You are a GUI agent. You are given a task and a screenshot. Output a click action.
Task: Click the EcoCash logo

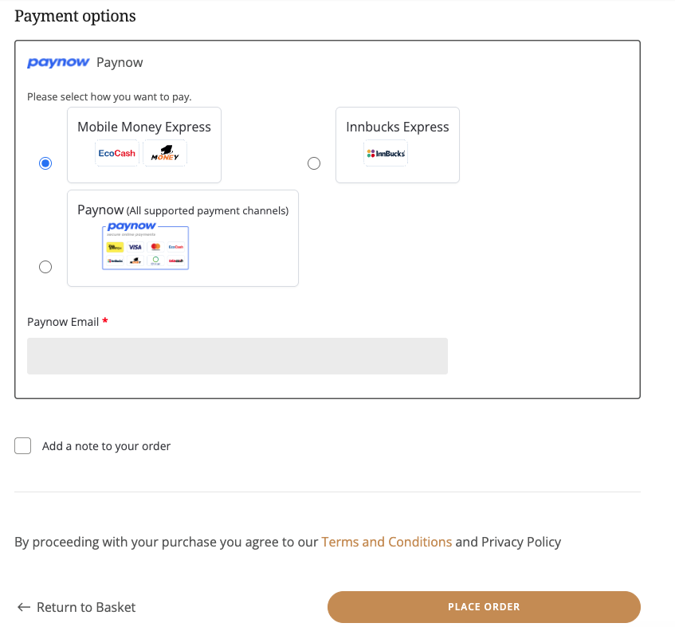coord(116,153)
